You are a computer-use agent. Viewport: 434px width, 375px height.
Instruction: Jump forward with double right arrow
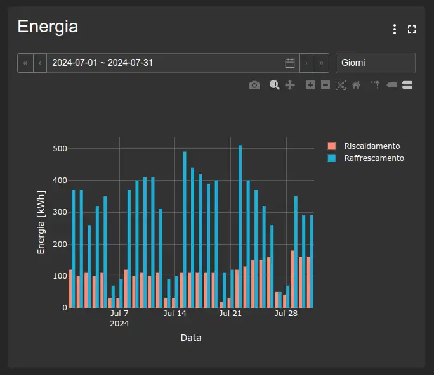(x=321, y=63)
